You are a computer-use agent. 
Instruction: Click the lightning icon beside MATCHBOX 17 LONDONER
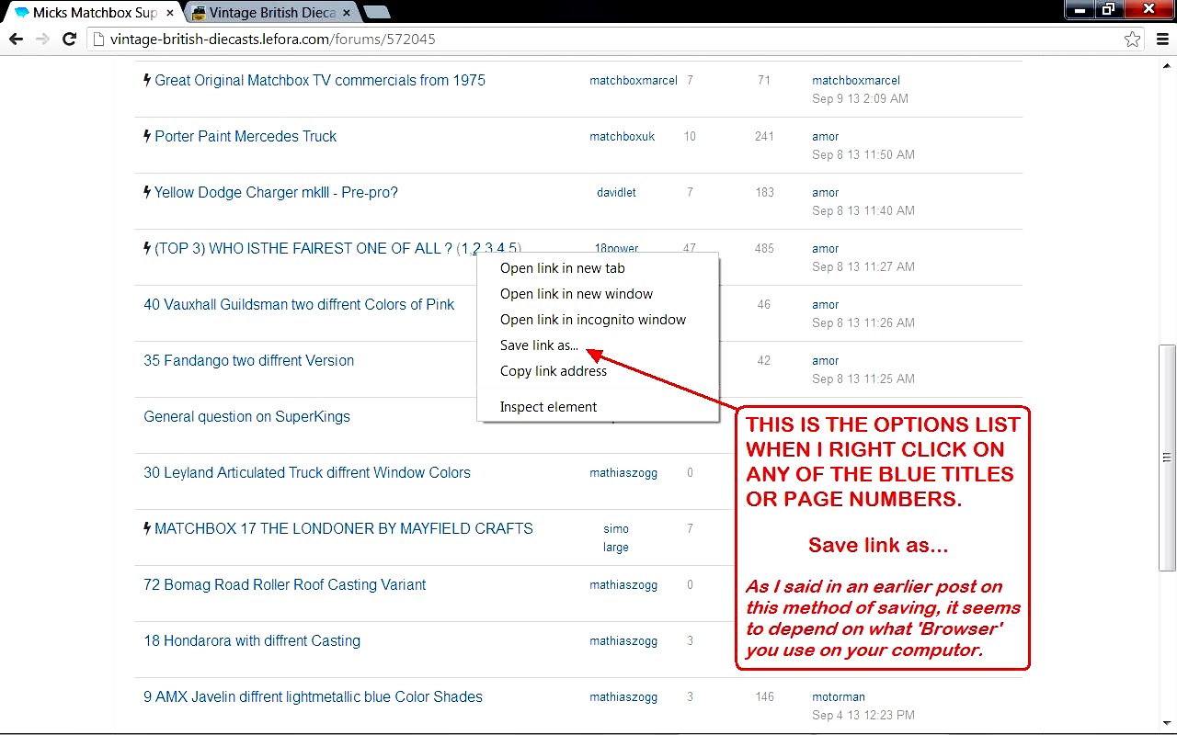pos(147,528)
